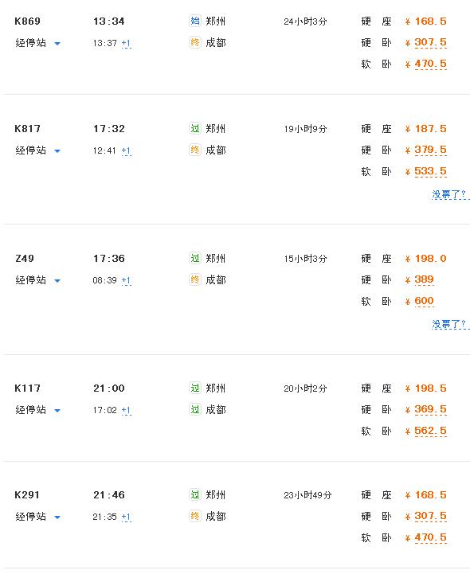Viewport: 470px width, 574px height.
Task: Click the 终 terminal icon for K869 成都
Action: coord(195,42)
